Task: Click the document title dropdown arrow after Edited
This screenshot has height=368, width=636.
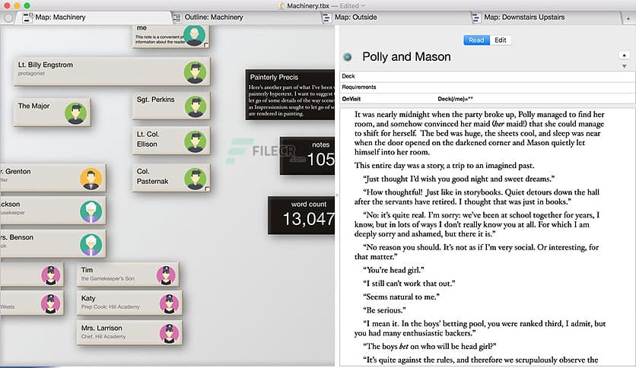Action: click(x=364, y=5)
